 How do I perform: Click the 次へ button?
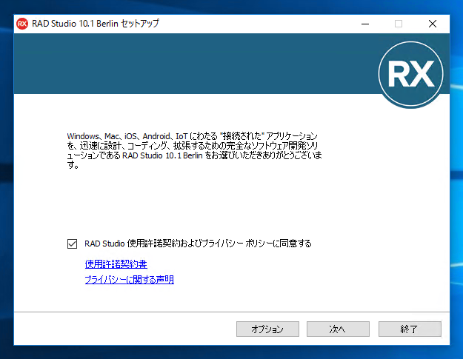click(x=338, y=329)
